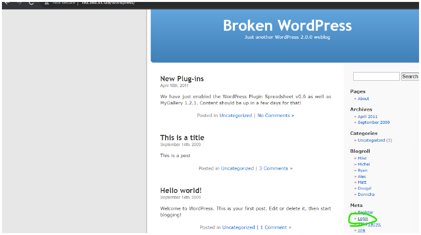Viewport: 421px width, 235px height.
Task: Visit the Matt blogroll link
Action: (362, 182)
